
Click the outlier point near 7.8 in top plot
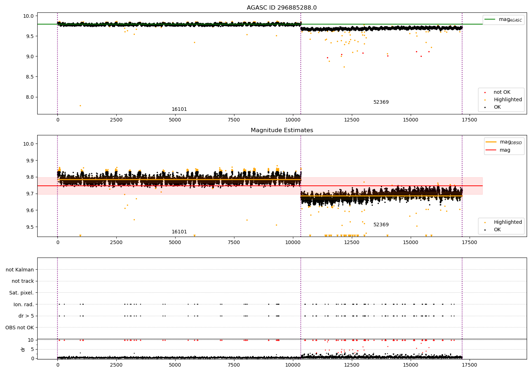click(x=80, y=106)
